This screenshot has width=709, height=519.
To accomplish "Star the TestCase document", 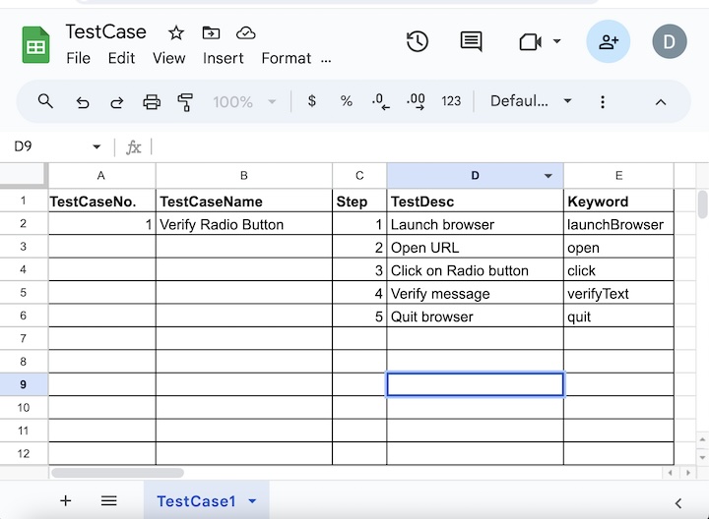I will tap(176, 32).
